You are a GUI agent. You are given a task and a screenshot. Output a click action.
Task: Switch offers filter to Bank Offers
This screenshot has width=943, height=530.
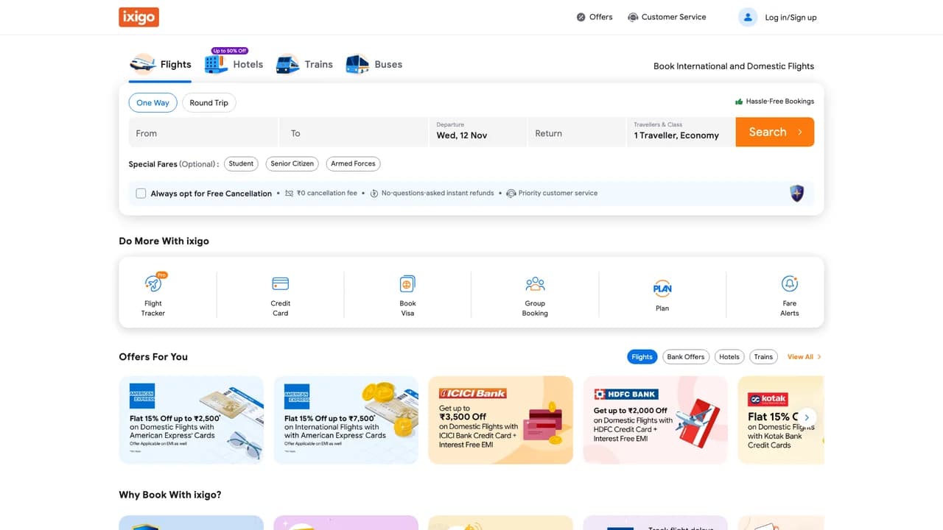tap(686, 357)
